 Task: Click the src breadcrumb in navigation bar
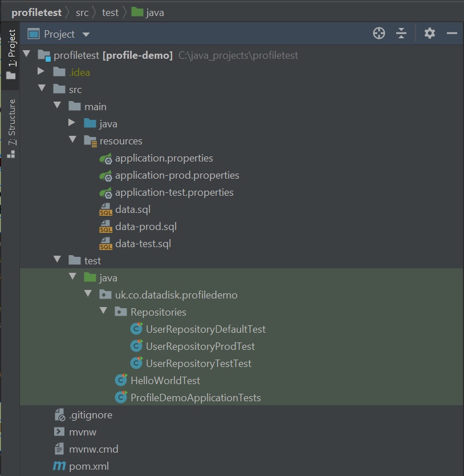[82, 12]
